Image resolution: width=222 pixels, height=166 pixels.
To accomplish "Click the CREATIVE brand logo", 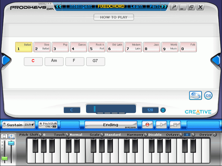I will click(x=198, y=112).
